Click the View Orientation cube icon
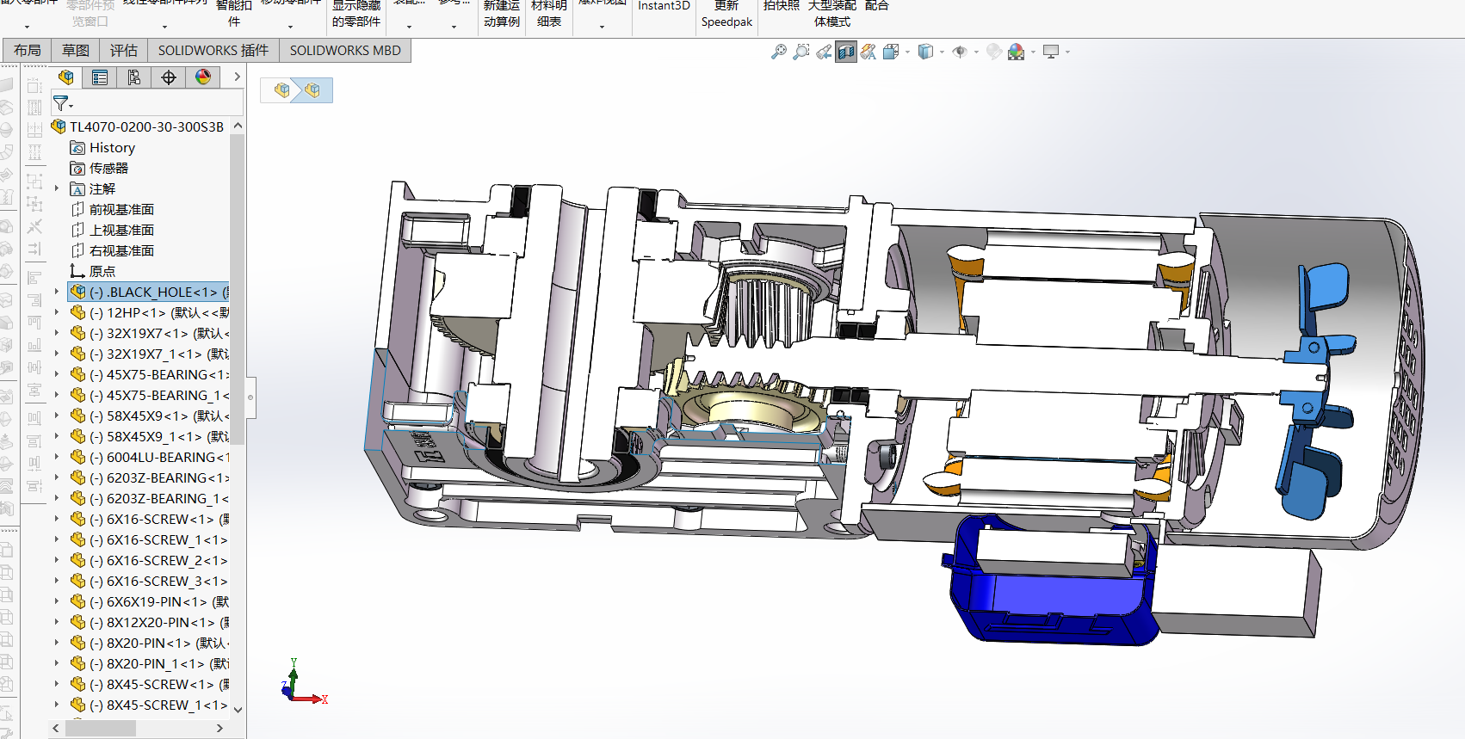Image resolution: width=1465 pixels, height=739 pixels. pos(891,52)
